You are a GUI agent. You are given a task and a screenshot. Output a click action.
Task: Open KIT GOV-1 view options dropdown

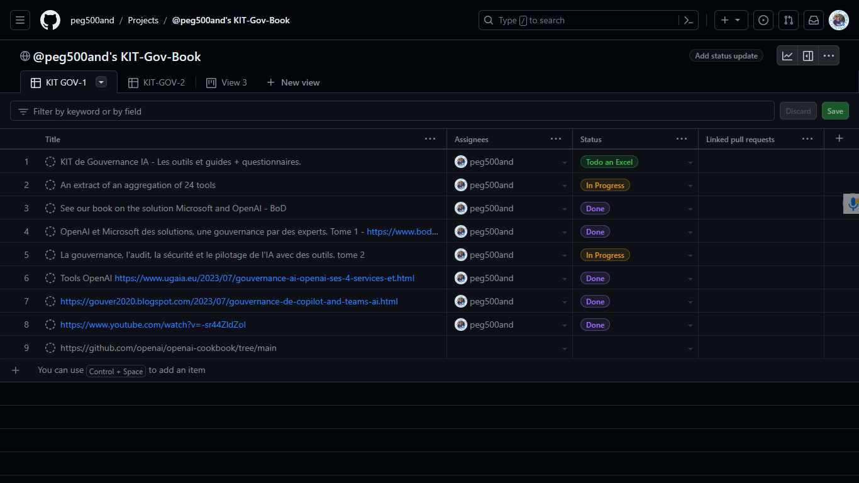[101, 82]
